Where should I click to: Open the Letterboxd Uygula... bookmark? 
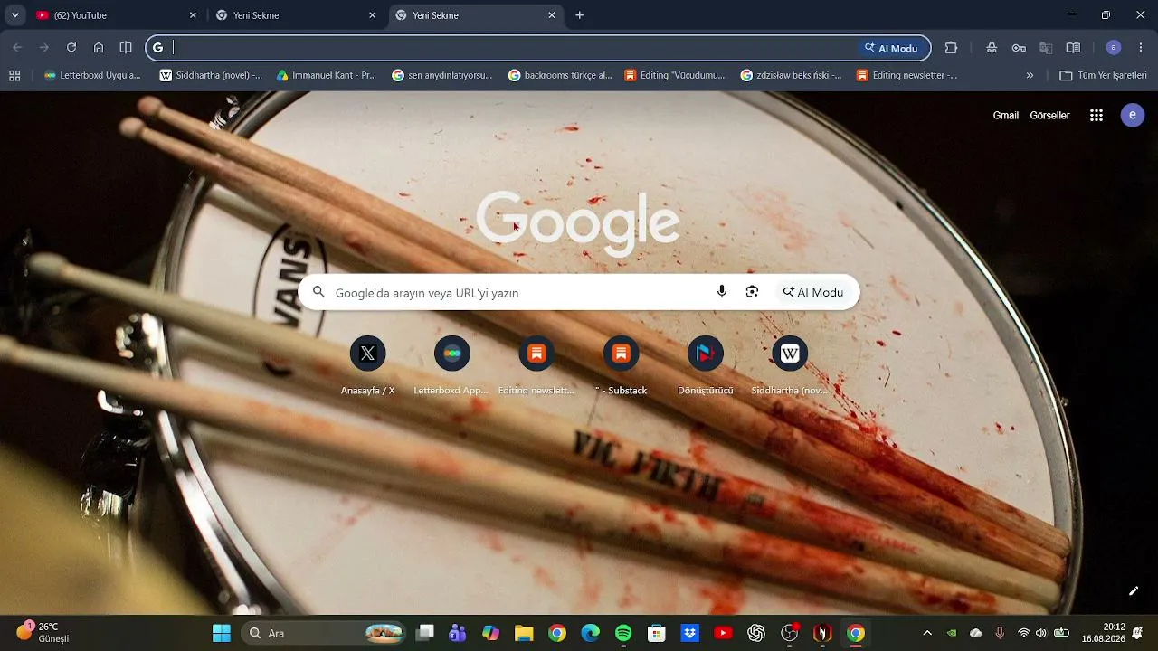[92, 76]
